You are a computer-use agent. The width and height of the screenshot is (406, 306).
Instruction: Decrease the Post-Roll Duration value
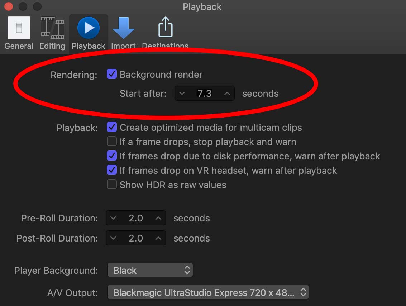click(113, 238)
